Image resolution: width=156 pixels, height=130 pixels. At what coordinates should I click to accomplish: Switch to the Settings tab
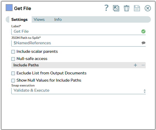click(19, 20)
